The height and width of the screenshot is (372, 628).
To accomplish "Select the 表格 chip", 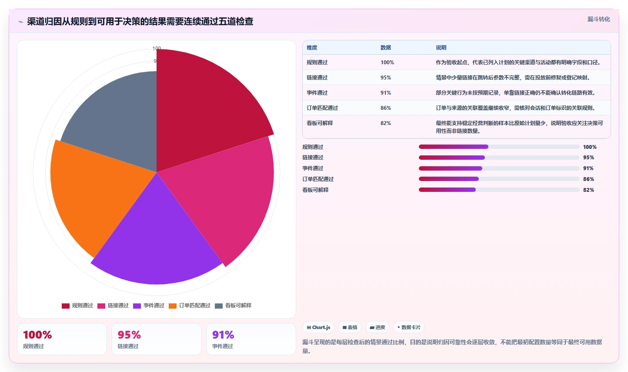I will tap(350, 327).
